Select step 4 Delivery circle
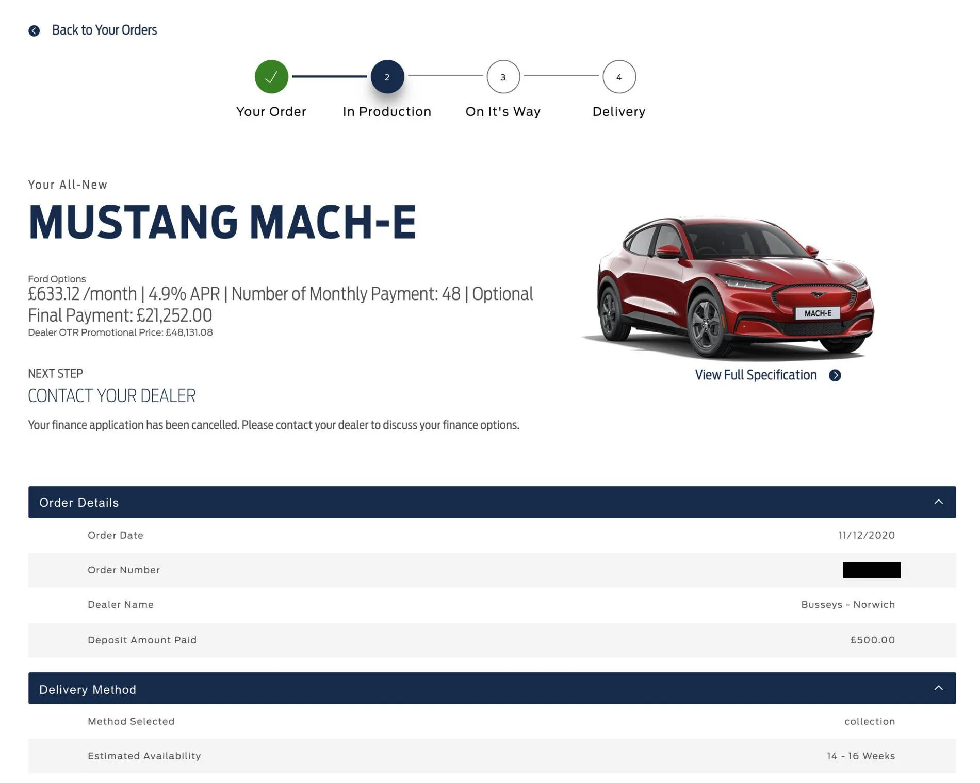980x783 pixels. click(x=619, y=77)
